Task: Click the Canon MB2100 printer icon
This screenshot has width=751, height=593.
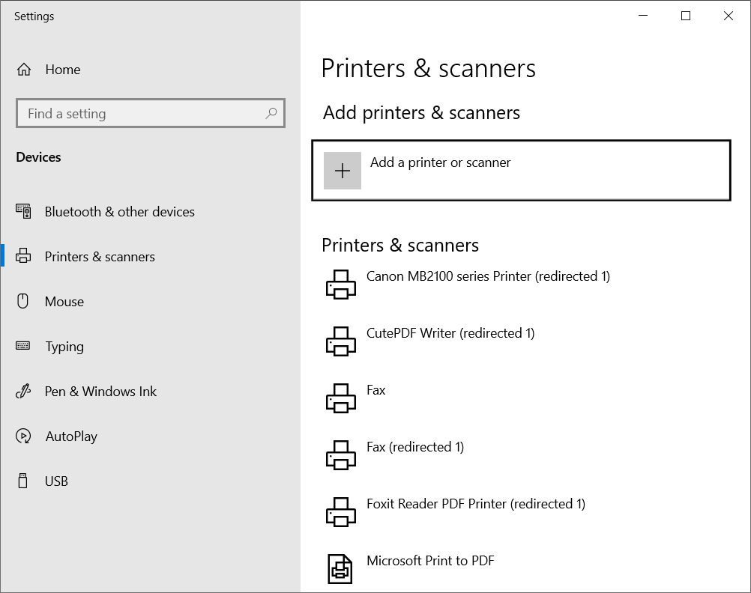Action: click(x=341, y=285)
